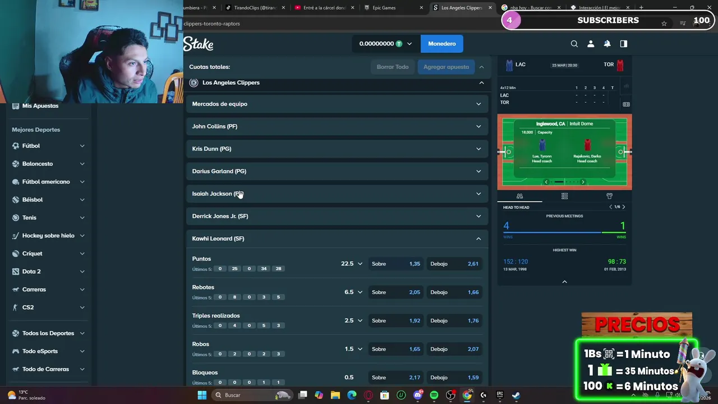
Task: Toggle the Stake right sidebar panel icon
Action: pyautogui.click(x=623, y=44)
